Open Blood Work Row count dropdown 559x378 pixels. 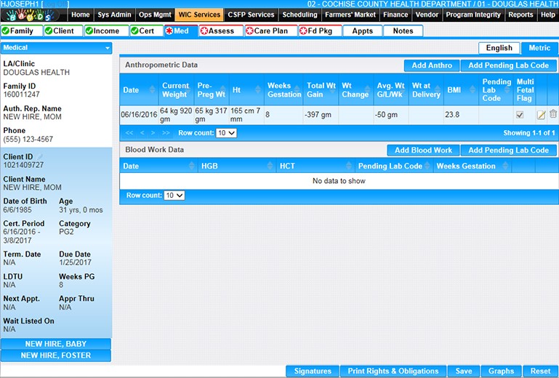click(174, 196)
